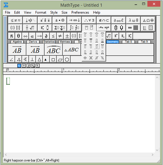Insert right harpoon under-bar template
The image size is (163, 165).
coord(97,52)
